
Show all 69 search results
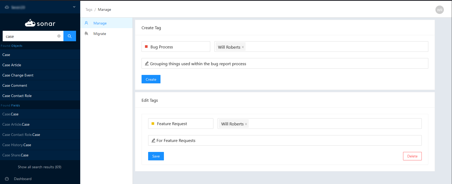pyautogui.click(x=39, y=167)
